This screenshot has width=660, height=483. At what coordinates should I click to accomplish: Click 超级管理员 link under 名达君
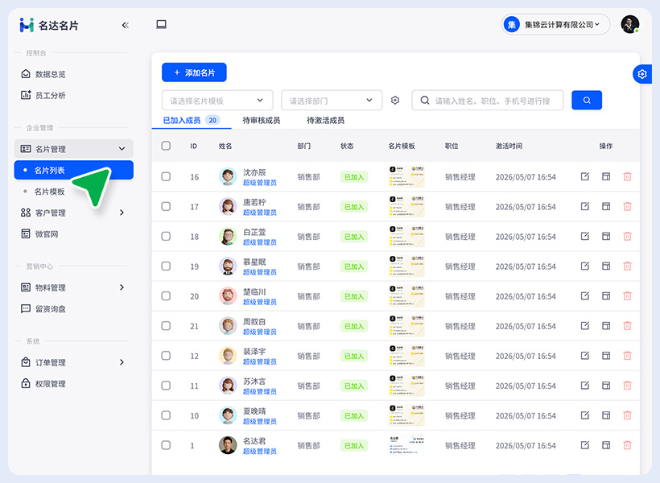pyautogui.click(x=260, y=452)
